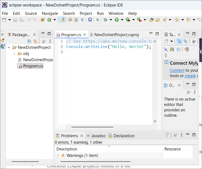Collapse All in Task List toolbar

(179, 49)
